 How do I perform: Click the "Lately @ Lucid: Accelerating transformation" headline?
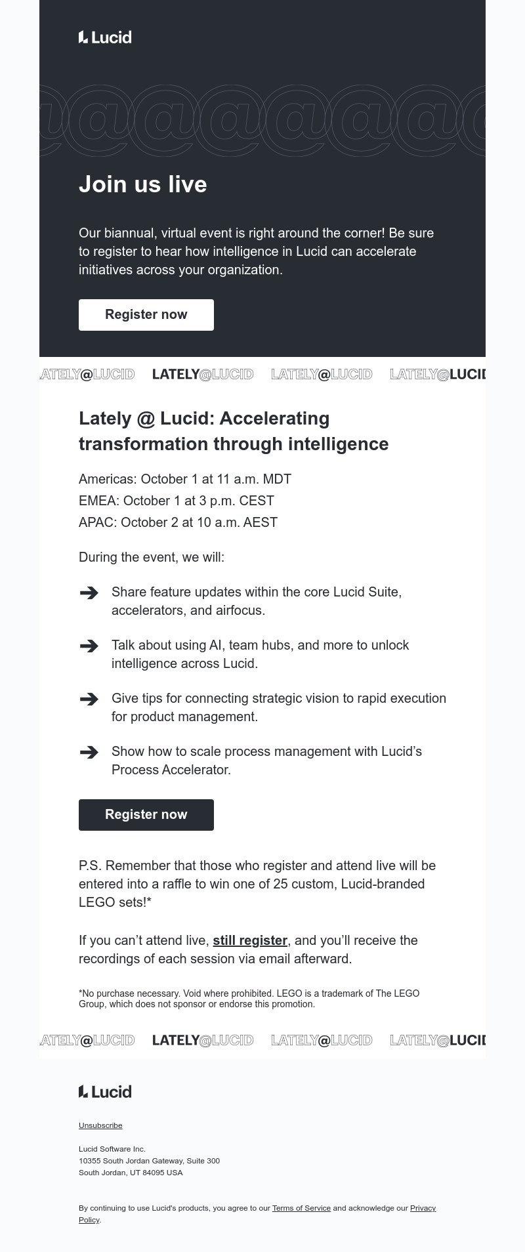pos(234,431)
